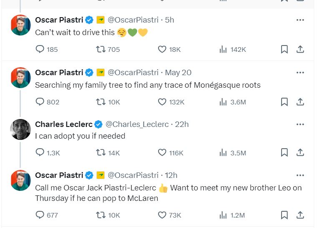Bookmark Charles Leclerc's adoption reply
This screenshot has width=325, height=228.
284,153
